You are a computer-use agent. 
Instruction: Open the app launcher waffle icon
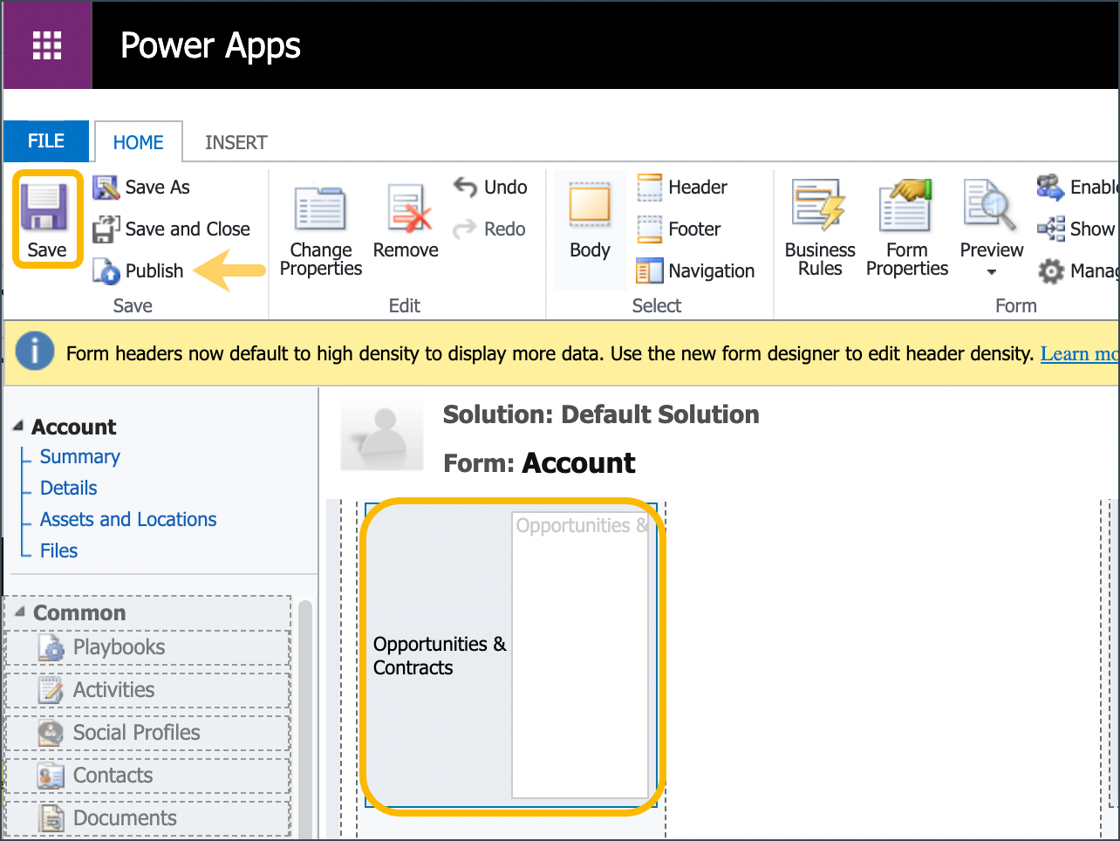click(47, 45)
